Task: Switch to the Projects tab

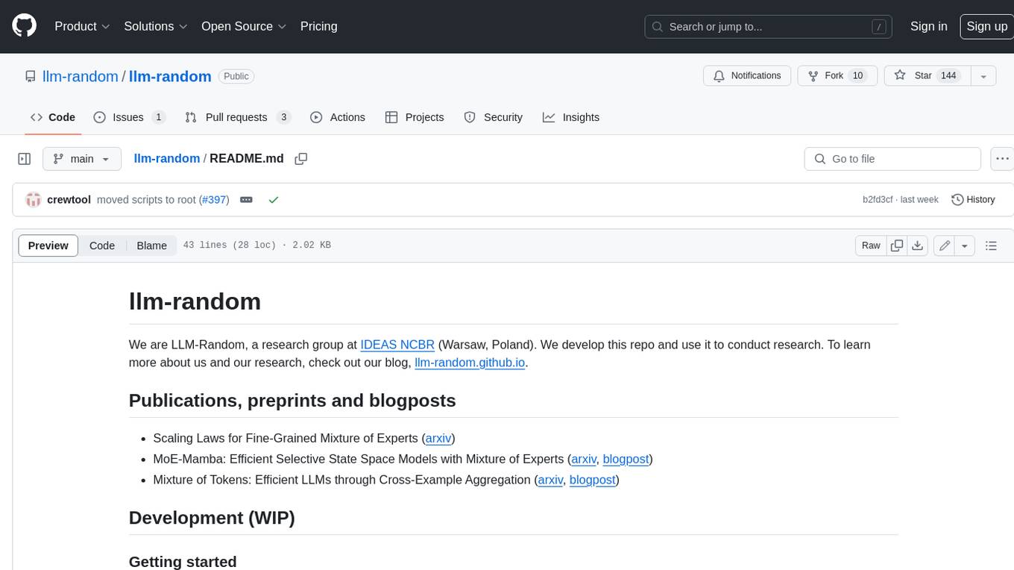Action: point(415,117)
